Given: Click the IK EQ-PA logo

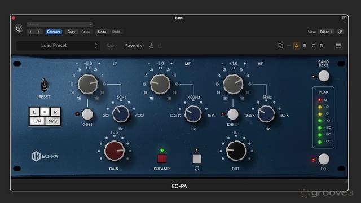Looking at the screenshot, I should click(x=45, y=156).
